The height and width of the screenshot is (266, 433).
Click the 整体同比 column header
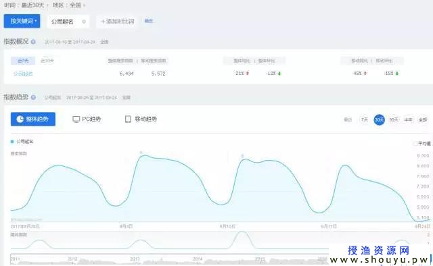pyautogui.click(x=242, y=61)
